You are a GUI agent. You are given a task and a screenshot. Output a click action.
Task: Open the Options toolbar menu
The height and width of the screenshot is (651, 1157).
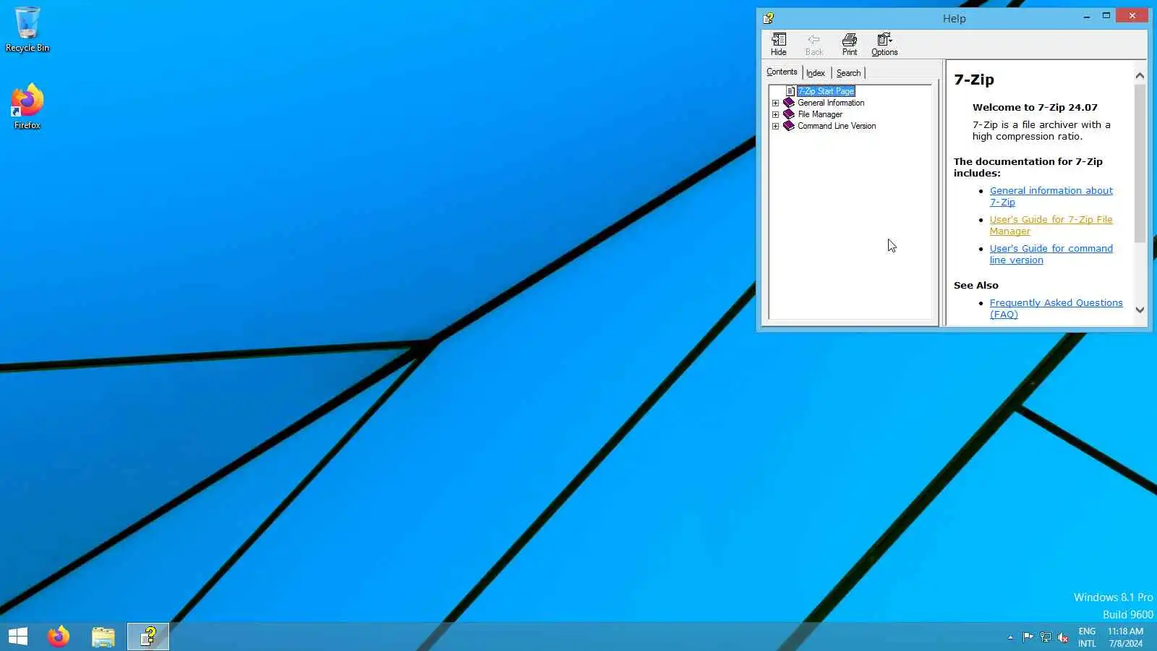click(884, 44)
